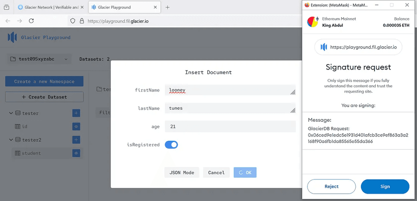Reload the page with refresh icon
This screenshot has height=201, width=417.
pyautogui.click(x=31, y=21)
